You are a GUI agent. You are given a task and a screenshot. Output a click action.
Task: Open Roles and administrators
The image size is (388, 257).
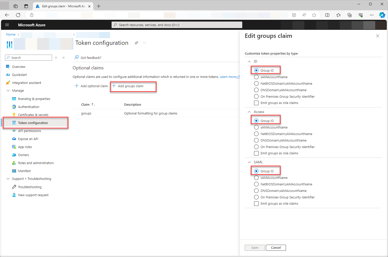click(x=36, y=163)
